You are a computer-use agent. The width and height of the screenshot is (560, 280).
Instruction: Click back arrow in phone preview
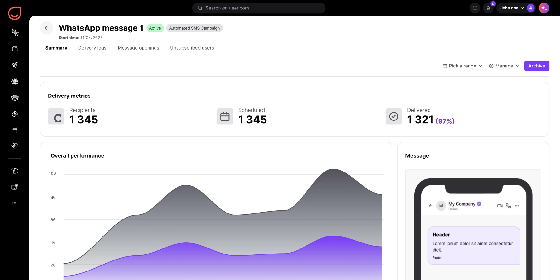click(431, 206)
